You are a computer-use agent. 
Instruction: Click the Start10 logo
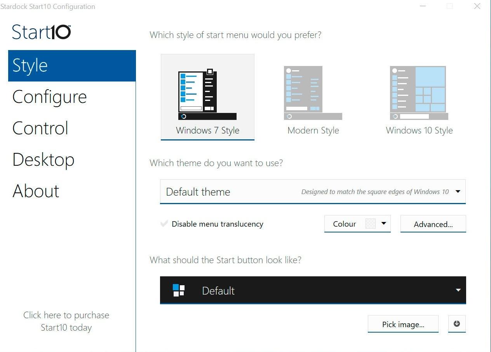[x=41, y=32]
